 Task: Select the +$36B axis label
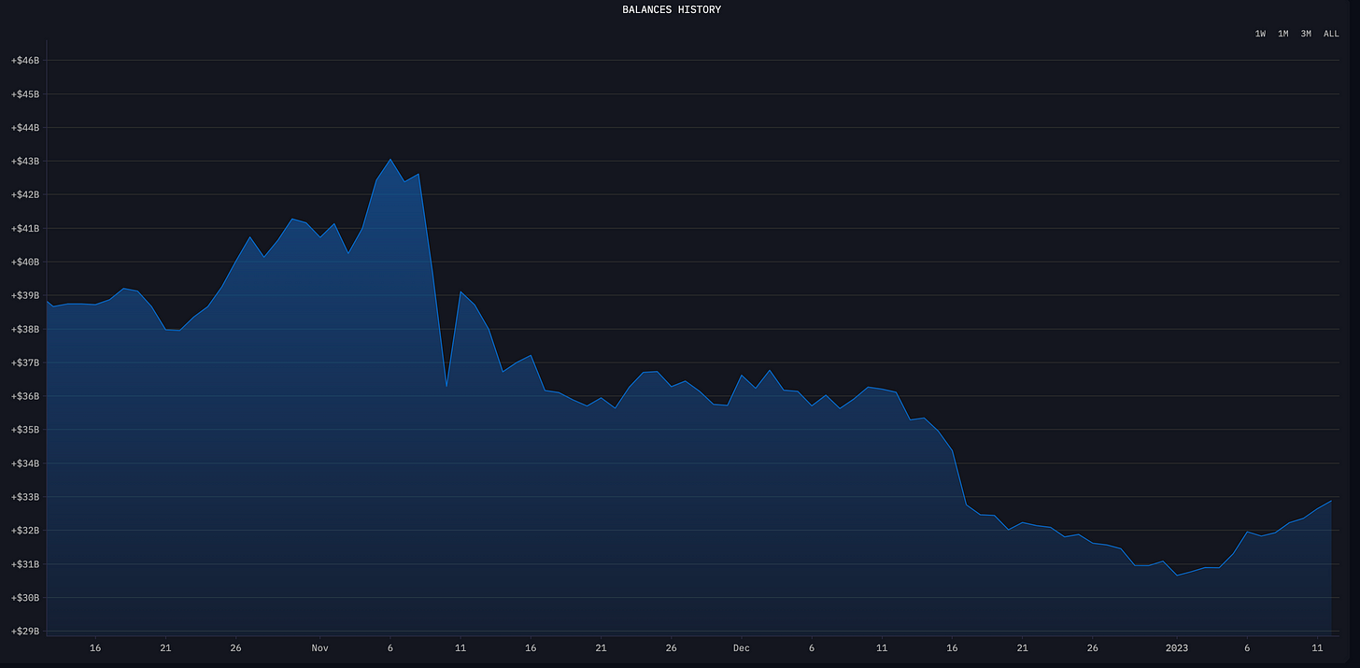tap(25, 397)
